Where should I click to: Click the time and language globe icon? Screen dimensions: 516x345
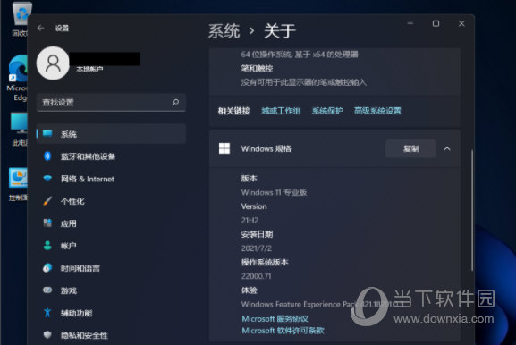click(47, 268)
